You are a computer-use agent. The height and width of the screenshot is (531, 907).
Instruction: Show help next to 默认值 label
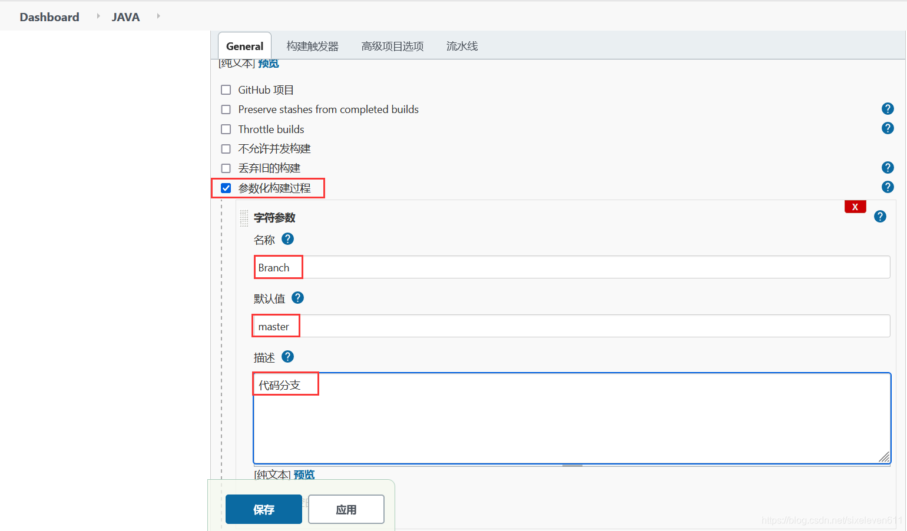point(298,298)
